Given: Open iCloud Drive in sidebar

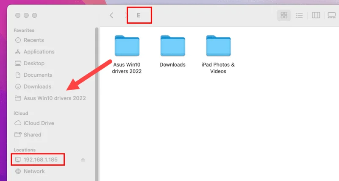Looking at the screenshot, I should pyautogui.click(x=39, y=123).
